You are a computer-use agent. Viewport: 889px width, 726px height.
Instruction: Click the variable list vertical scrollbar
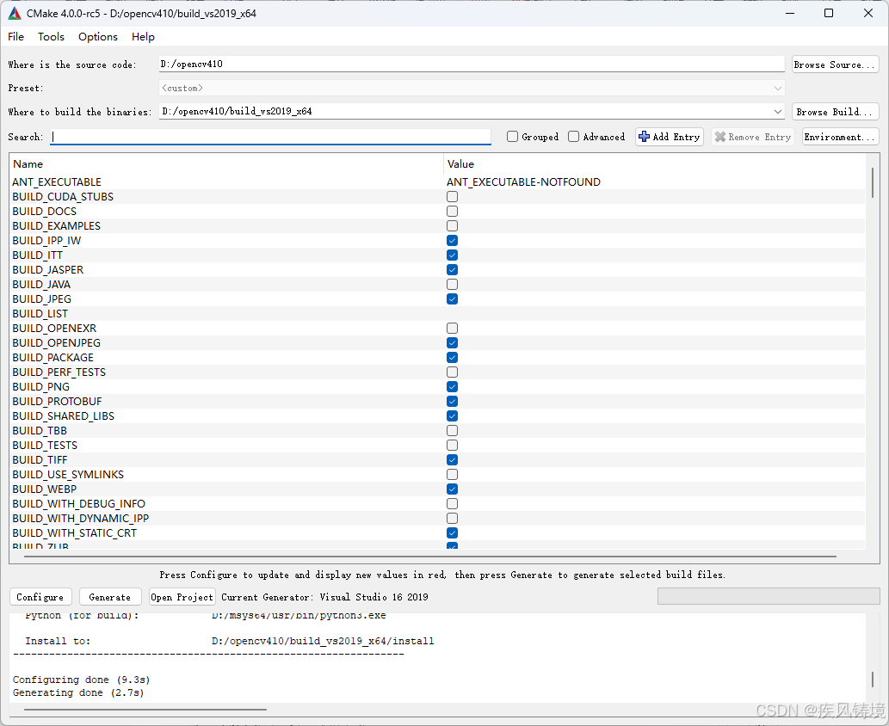872,183
